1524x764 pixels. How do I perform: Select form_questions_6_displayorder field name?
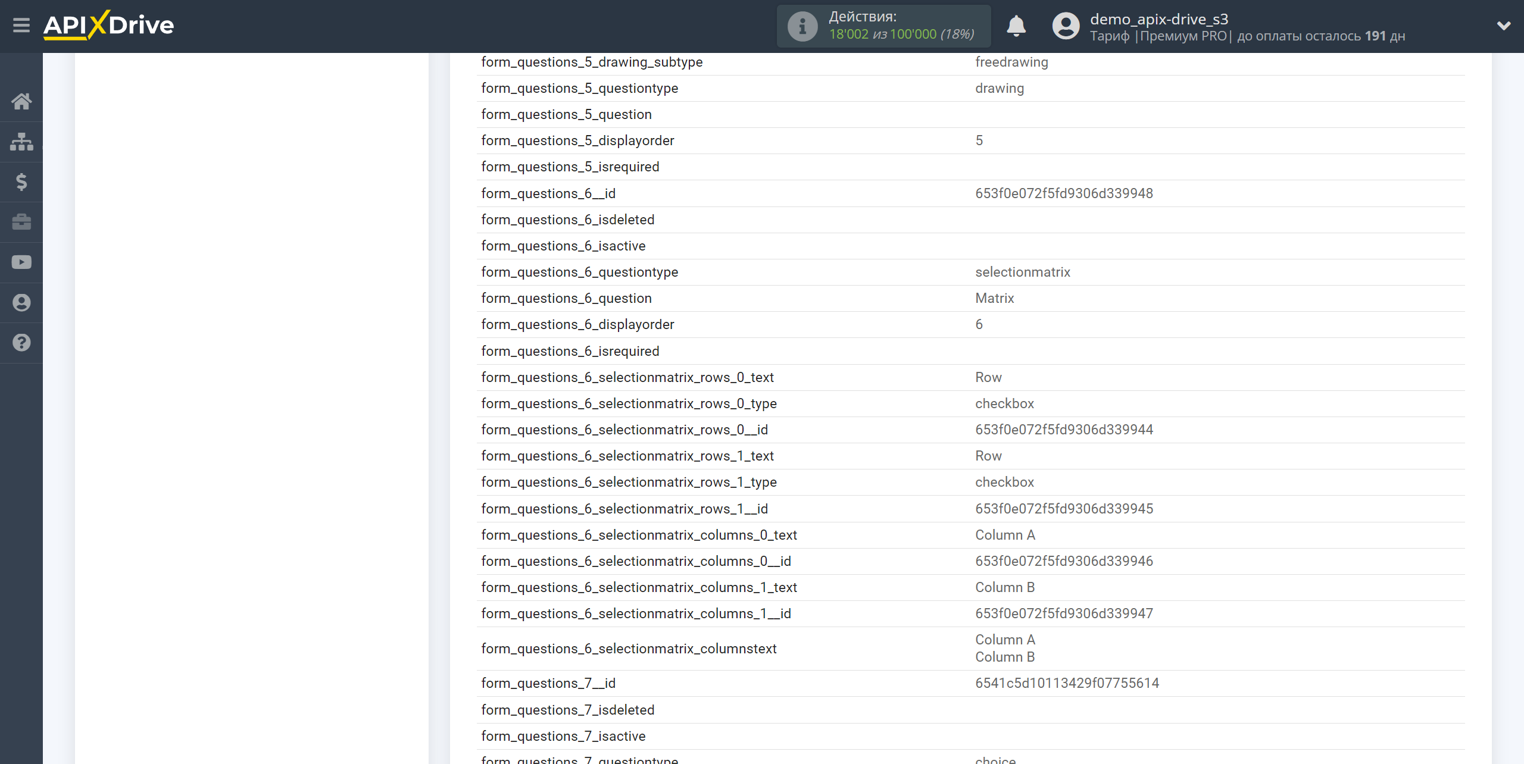tap(577, 324)
